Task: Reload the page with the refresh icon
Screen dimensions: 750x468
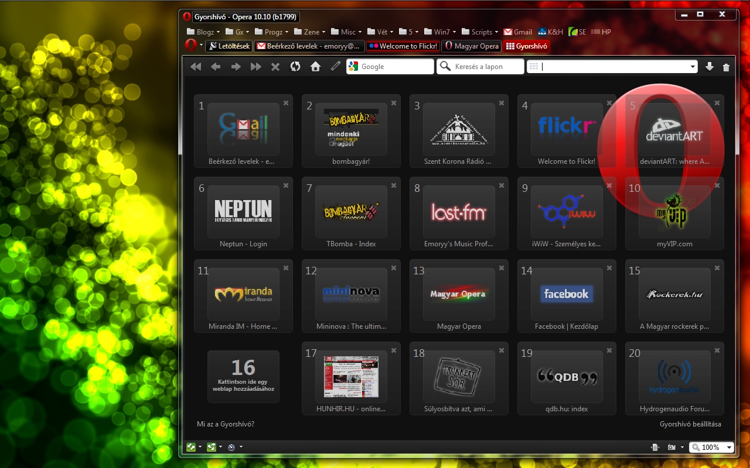Action: (295, 67)
